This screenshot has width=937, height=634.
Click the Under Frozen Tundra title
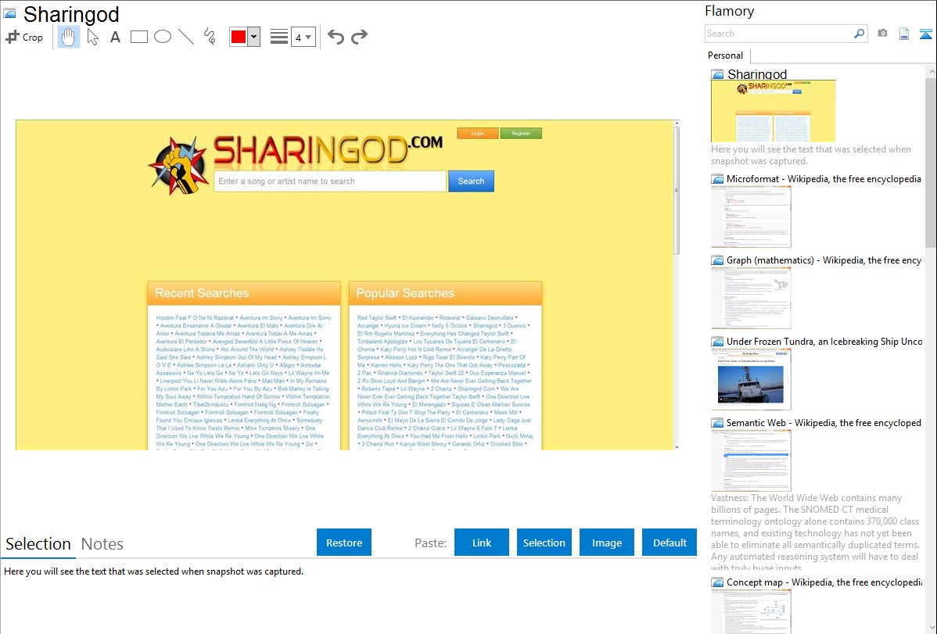[824, 341]
